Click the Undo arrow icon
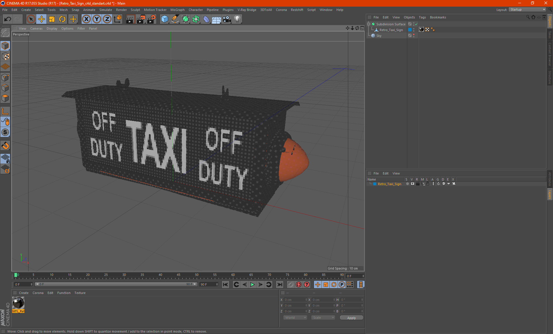The height and width of the screenshot is (334, 553). 8,19
